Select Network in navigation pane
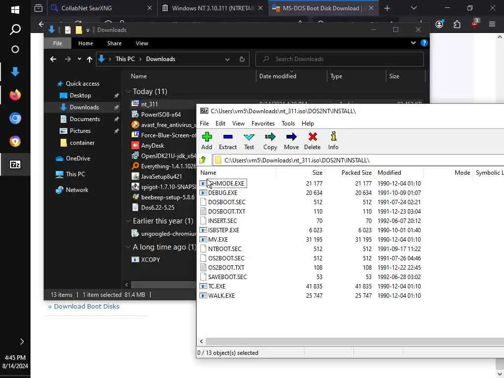 point(77,190)
